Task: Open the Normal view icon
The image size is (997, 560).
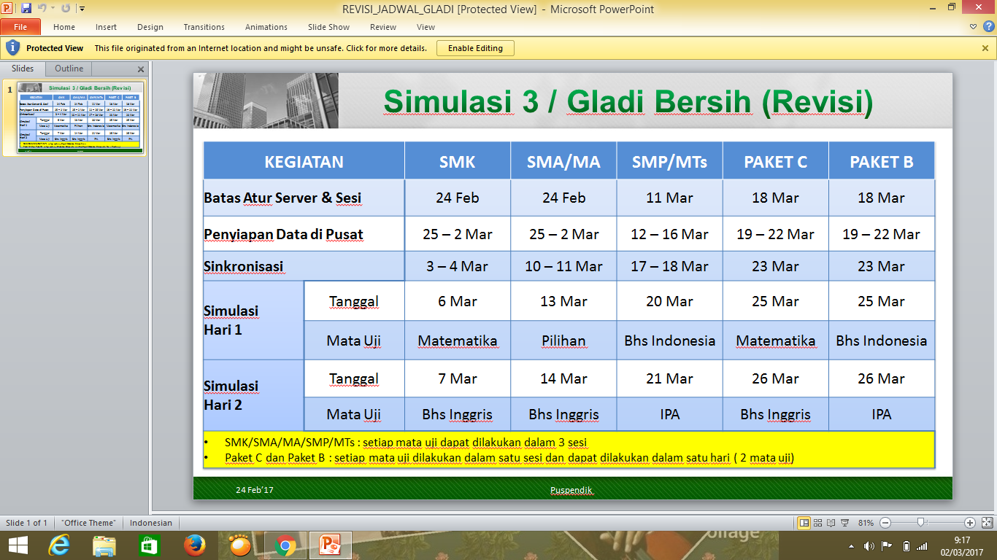Action: pyautogui.click(x=804, y=522)
